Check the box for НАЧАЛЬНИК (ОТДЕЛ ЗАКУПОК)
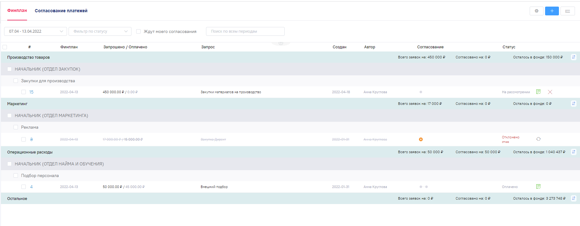The height and width of the screenshot is (226, 580). pos(9,69)
